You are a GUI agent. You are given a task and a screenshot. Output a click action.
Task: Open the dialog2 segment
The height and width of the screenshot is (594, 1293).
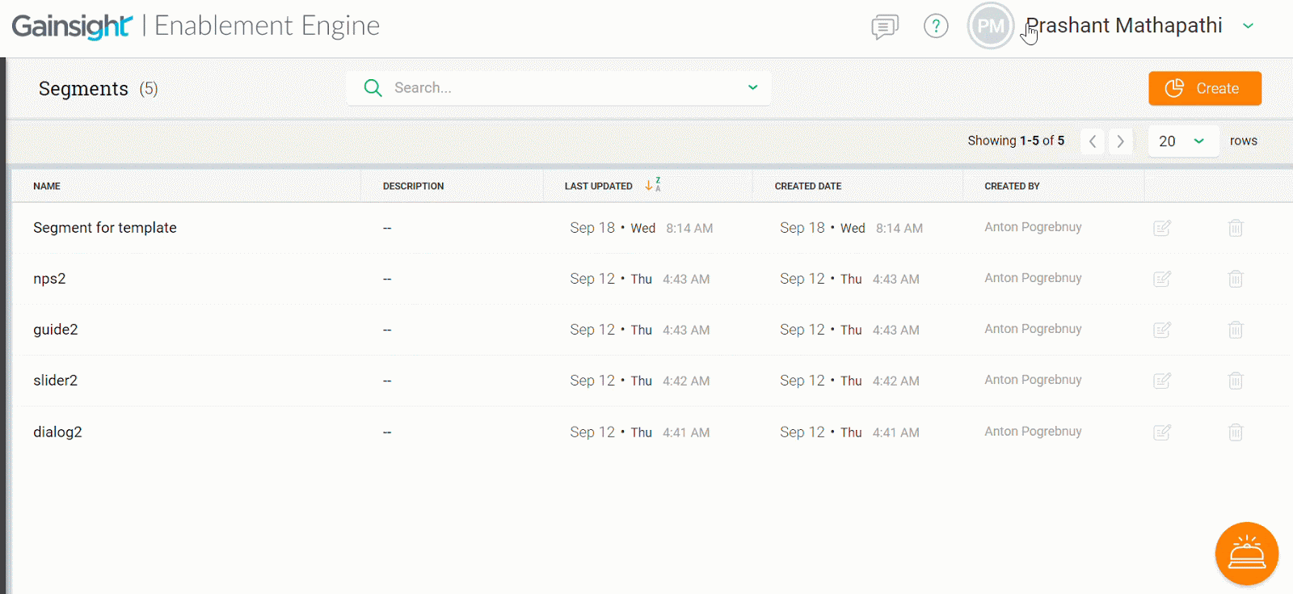point(57,432)
